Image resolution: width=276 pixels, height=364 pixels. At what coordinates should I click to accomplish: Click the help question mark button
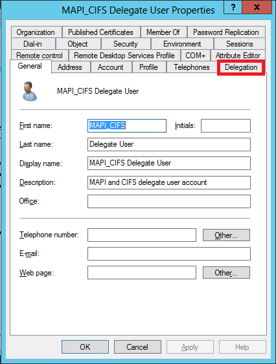click(x=233, y=7)
